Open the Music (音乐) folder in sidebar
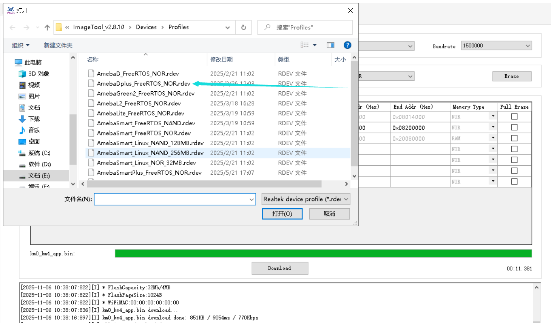Viewport: 551px width, 323px height. [x=34, y=130]
